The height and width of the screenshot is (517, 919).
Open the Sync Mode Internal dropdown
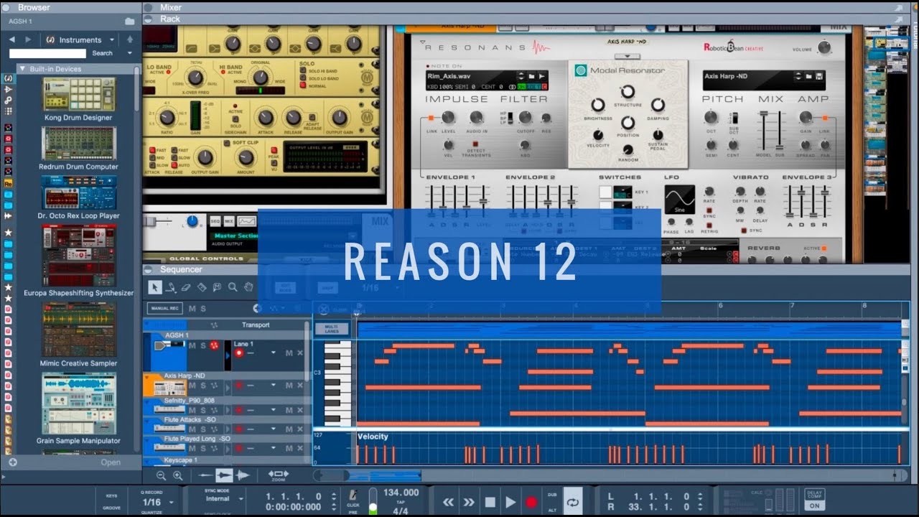pyautogui.click(x=241, y=499)
